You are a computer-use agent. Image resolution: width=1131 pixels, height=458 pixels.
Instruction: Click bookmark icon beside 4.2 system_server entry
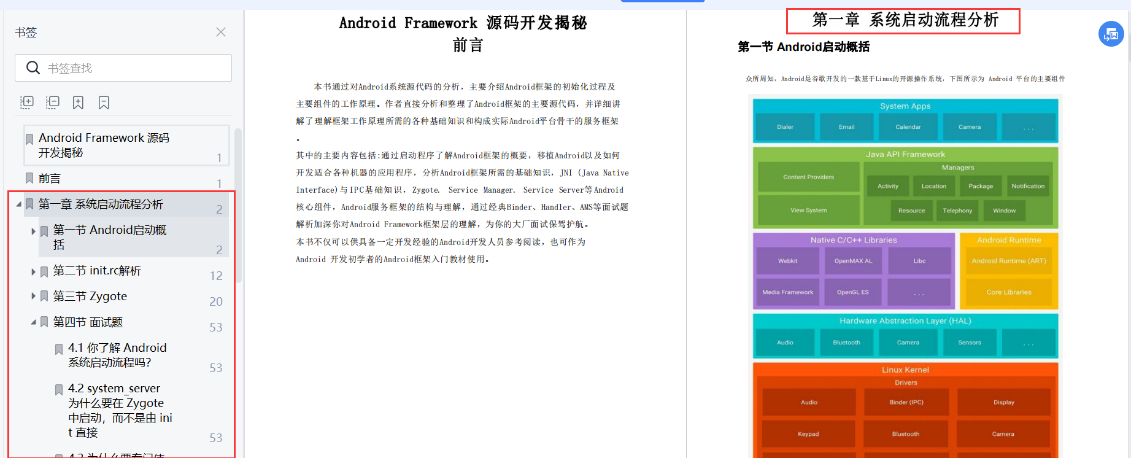click(x=59, y=390)
